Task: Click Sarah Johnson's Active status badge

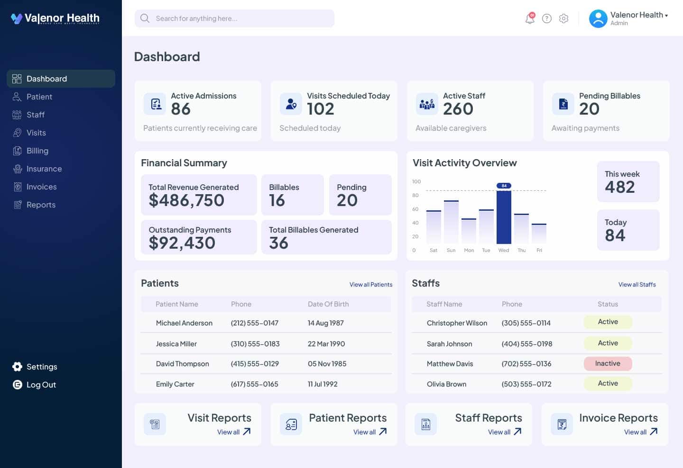Action: point(608,343)
